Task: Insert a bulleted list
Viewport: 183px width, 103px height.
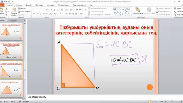Action: pyautogui.click(x=67, y=10)
